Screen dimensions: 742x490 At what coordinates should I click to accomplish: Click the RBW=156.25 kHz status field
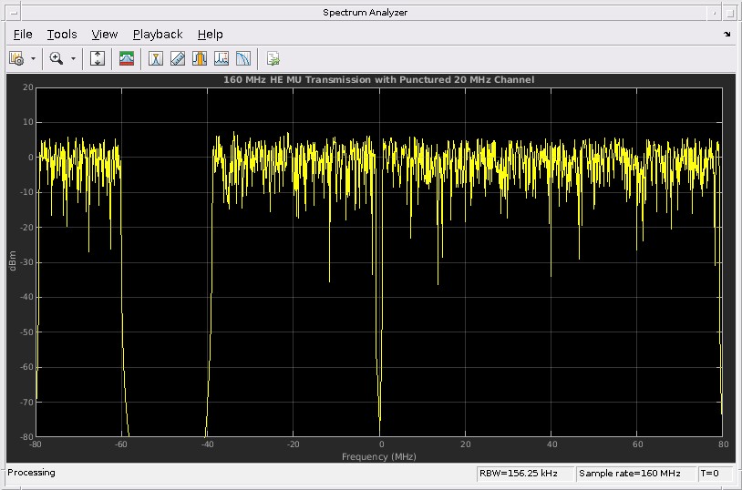point(525,474)
